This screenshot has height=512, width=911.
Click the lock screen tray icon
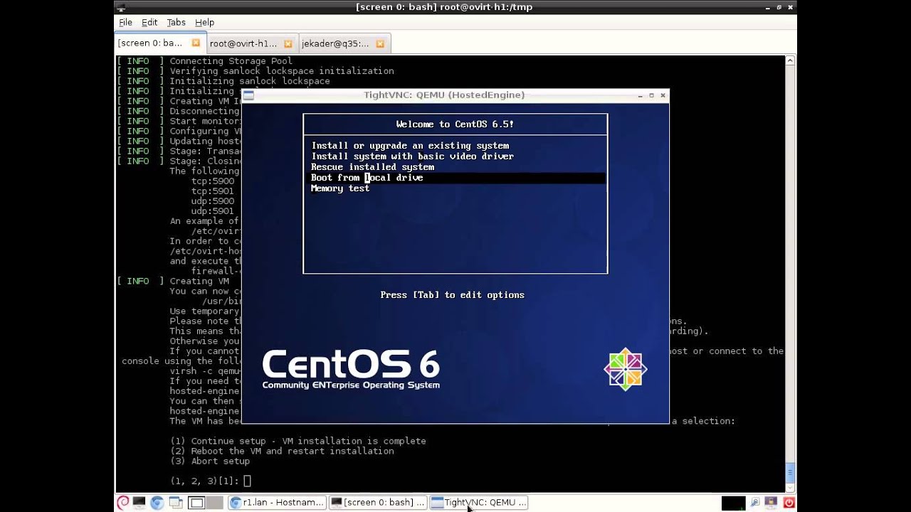[772, 503]
